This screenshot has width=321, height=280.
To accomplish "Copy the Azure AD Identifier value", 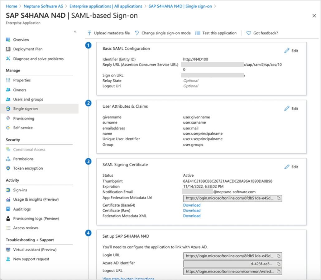I will pos(279,264).
